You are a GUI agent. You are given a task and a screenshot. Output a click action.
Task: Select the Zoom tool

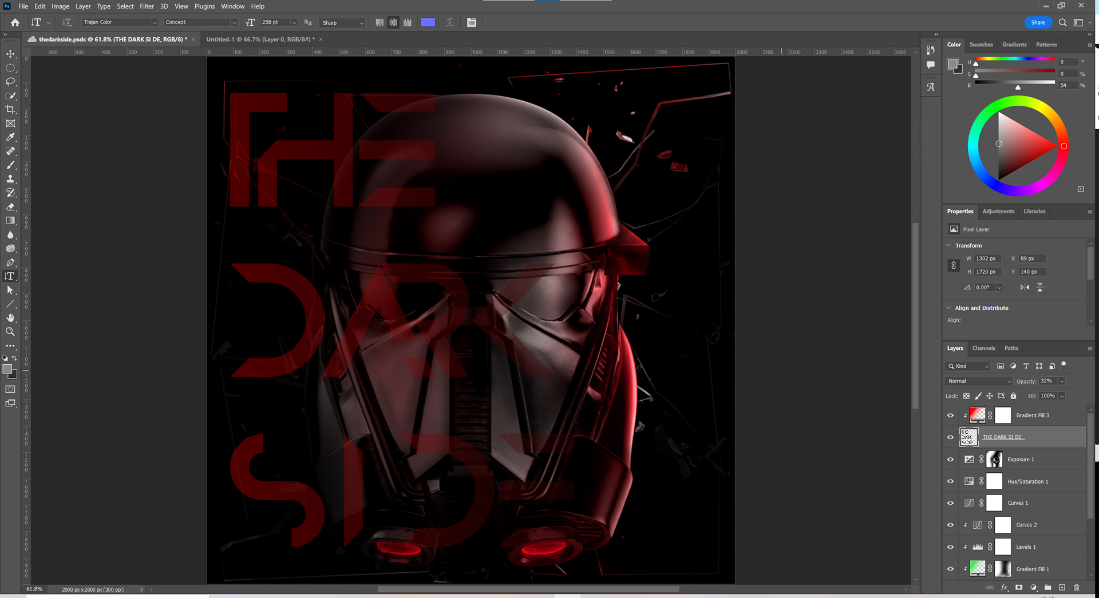click(10, 332)
